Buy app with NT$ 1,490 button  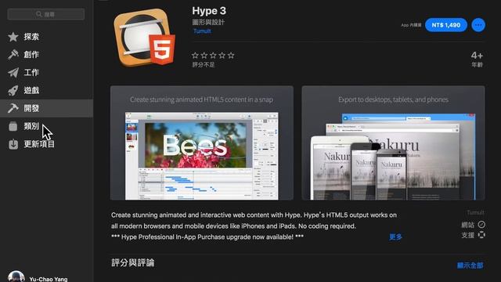(446, 25)
